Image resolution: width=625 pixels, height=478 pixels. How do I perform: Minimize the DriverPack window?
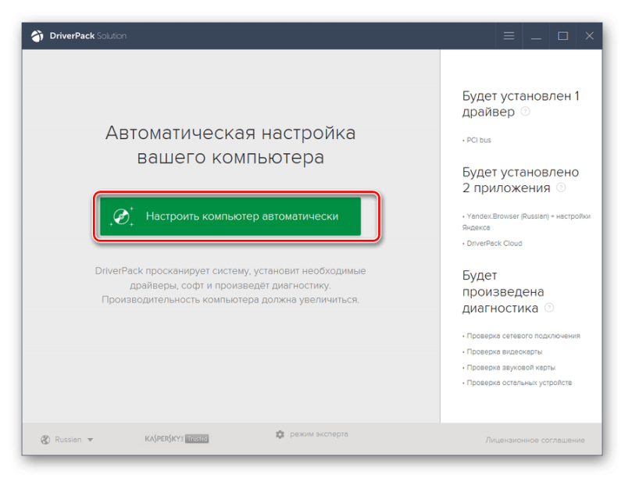[536, 38]
